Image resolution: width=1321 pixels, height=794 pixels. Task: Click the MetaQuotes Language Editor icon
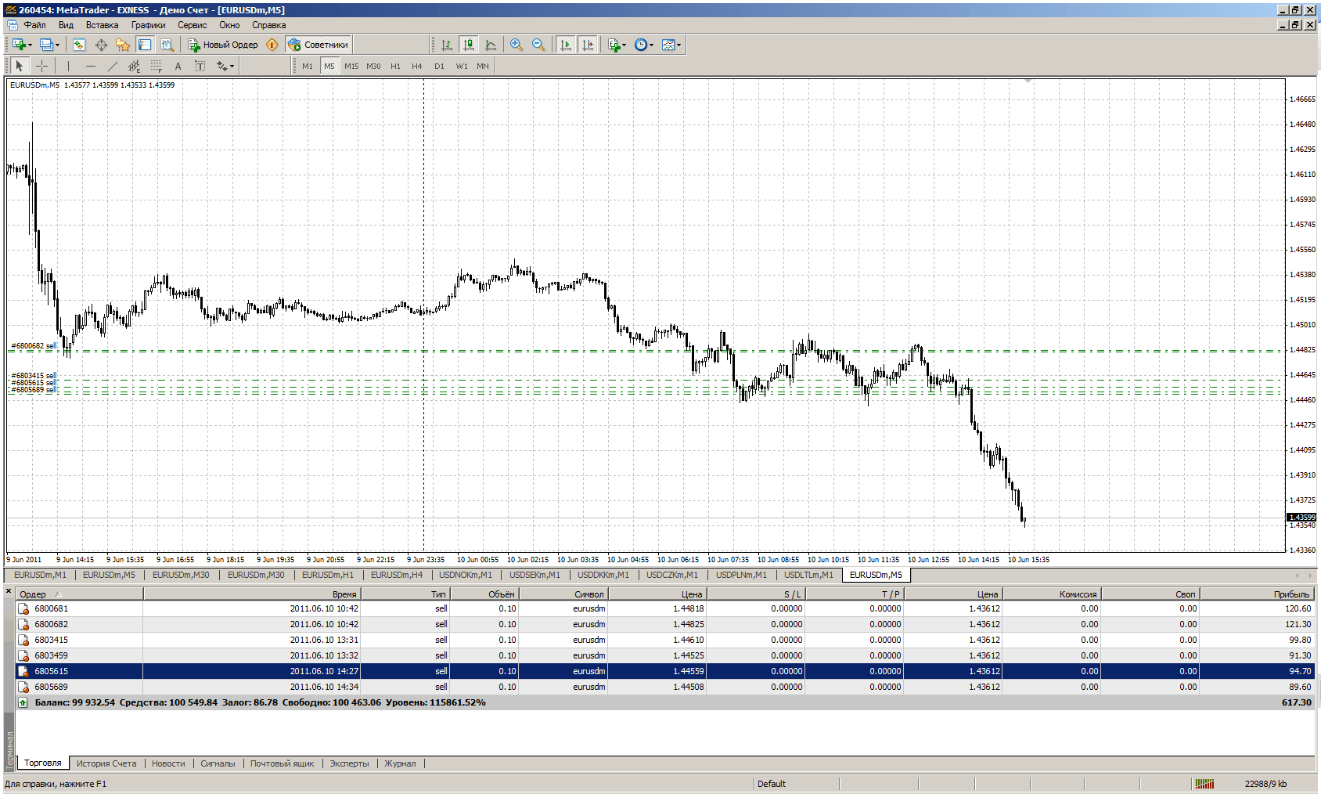coord(272,45)
